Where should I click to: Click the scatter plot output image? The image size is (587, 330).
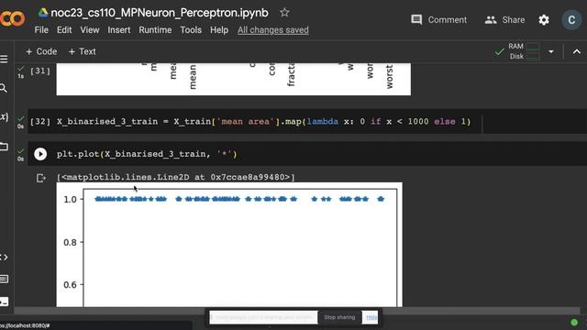[x=229, y=245]
